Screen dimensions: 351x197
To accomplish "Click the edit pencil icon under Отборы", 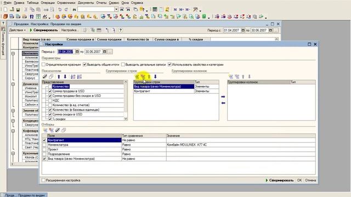I will click(x=58, y=130).
